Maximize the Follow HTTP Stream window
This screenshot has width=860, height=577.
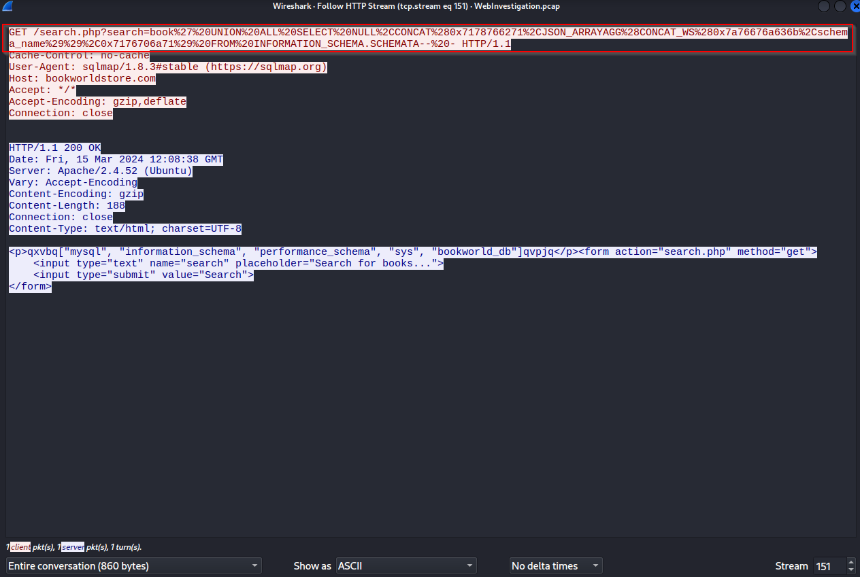click(840, 6)
